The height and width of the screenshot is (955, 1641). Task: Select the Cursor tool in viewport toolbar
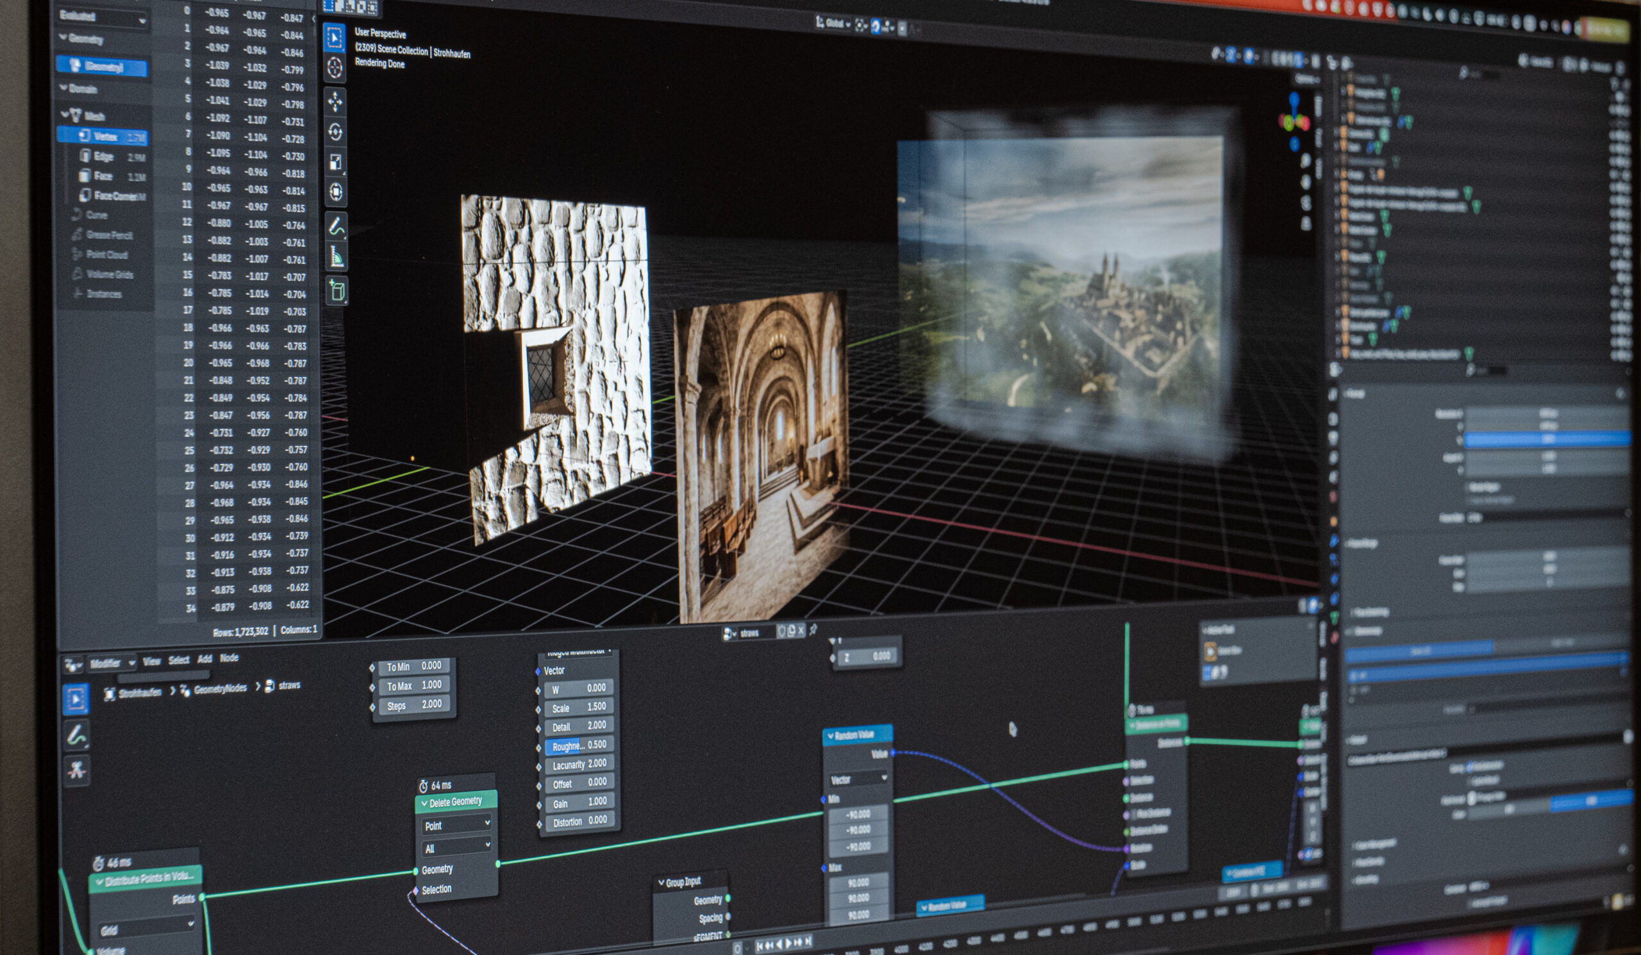[335, 68]
